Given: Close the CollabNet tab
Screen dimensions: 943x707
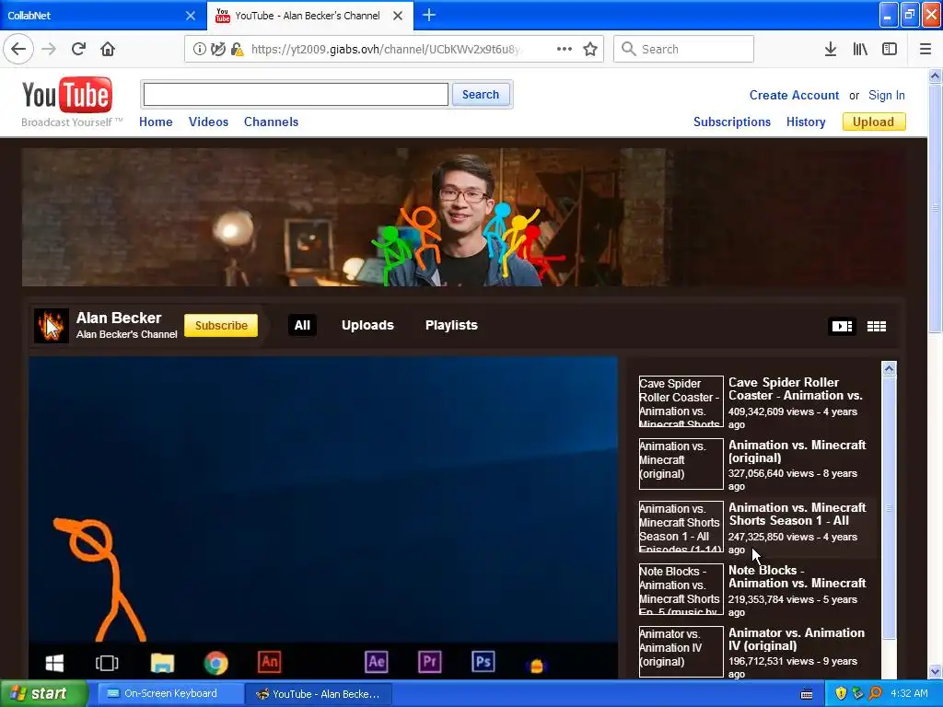Looking at the screenshot, I should [191, 16].
